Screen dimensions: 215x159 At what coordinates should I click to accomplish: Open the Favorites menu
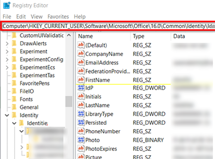pyautogui.click(x=58, y=17)
